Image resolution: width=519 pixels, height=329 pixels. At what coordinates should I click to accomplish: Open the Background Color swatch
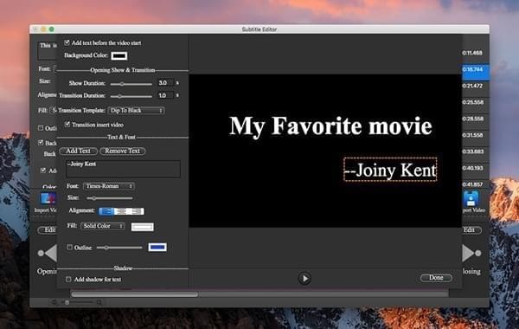pos(119,55)
